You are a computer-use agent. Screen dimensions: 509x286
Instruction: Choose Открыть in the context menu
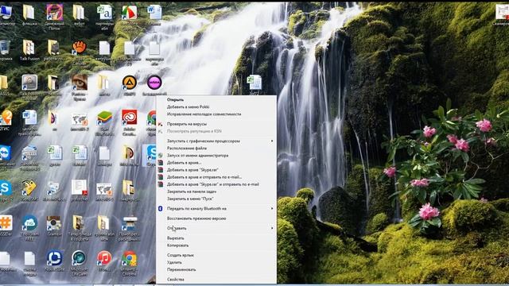[x=175, y=99]
